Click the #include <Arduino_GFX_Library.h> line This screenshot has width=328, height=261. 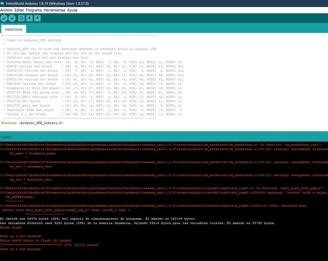coord(32,123)
